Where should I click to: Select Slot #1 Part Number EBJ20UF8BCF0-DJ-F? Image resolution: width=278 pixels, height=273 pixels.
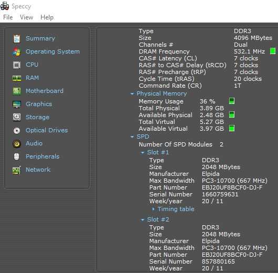(x=232, y=187)
